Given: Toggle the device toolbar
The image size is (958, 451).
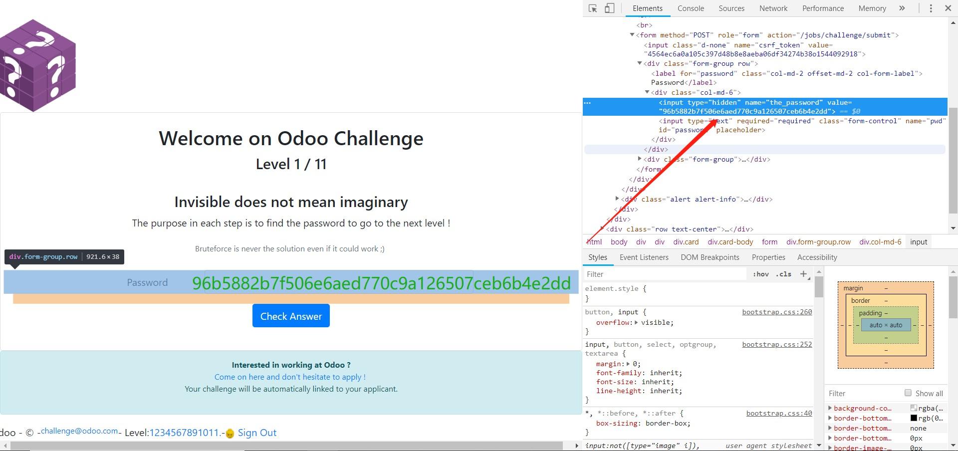Looking at the screenshot, I should [x=609, y=8].
